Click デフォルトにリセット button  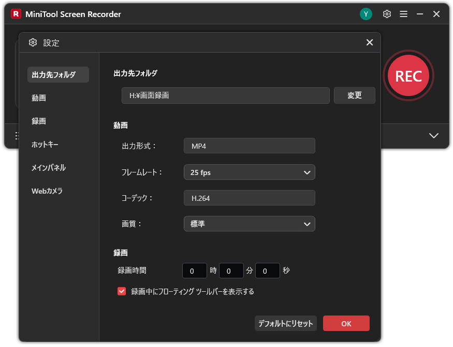point(286,323)
